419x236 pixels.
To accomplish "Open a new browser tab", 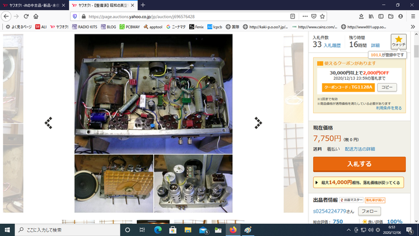I will (x=142, y=5).
